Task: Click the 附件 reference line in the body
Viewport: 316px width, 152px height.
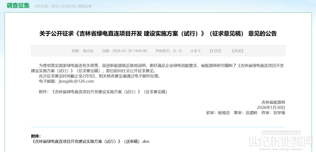Action: pyautogui.click(x=103, y=92)
